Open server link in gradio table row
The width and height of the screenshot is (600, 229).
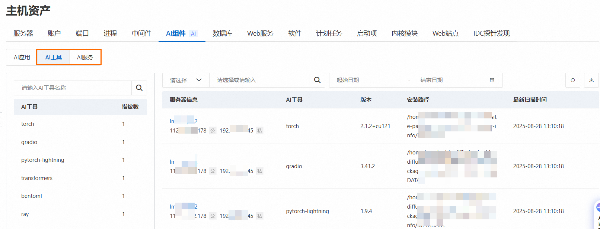point(183,162)
